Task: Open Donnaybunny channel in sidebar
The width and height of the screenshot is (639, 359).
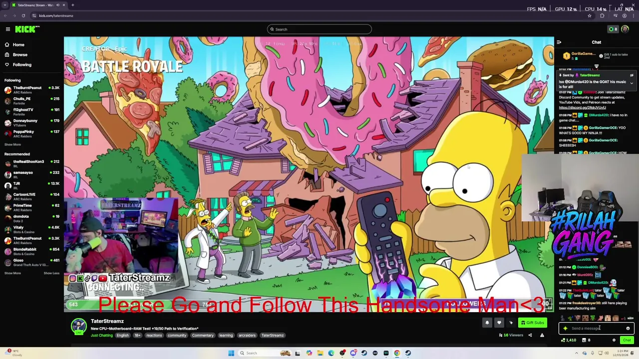Action: point(31,123)
